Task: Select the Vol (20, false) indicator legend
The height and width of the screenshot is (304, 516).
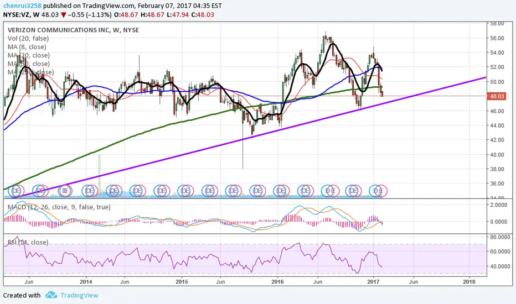Action: tap(28, 39)
